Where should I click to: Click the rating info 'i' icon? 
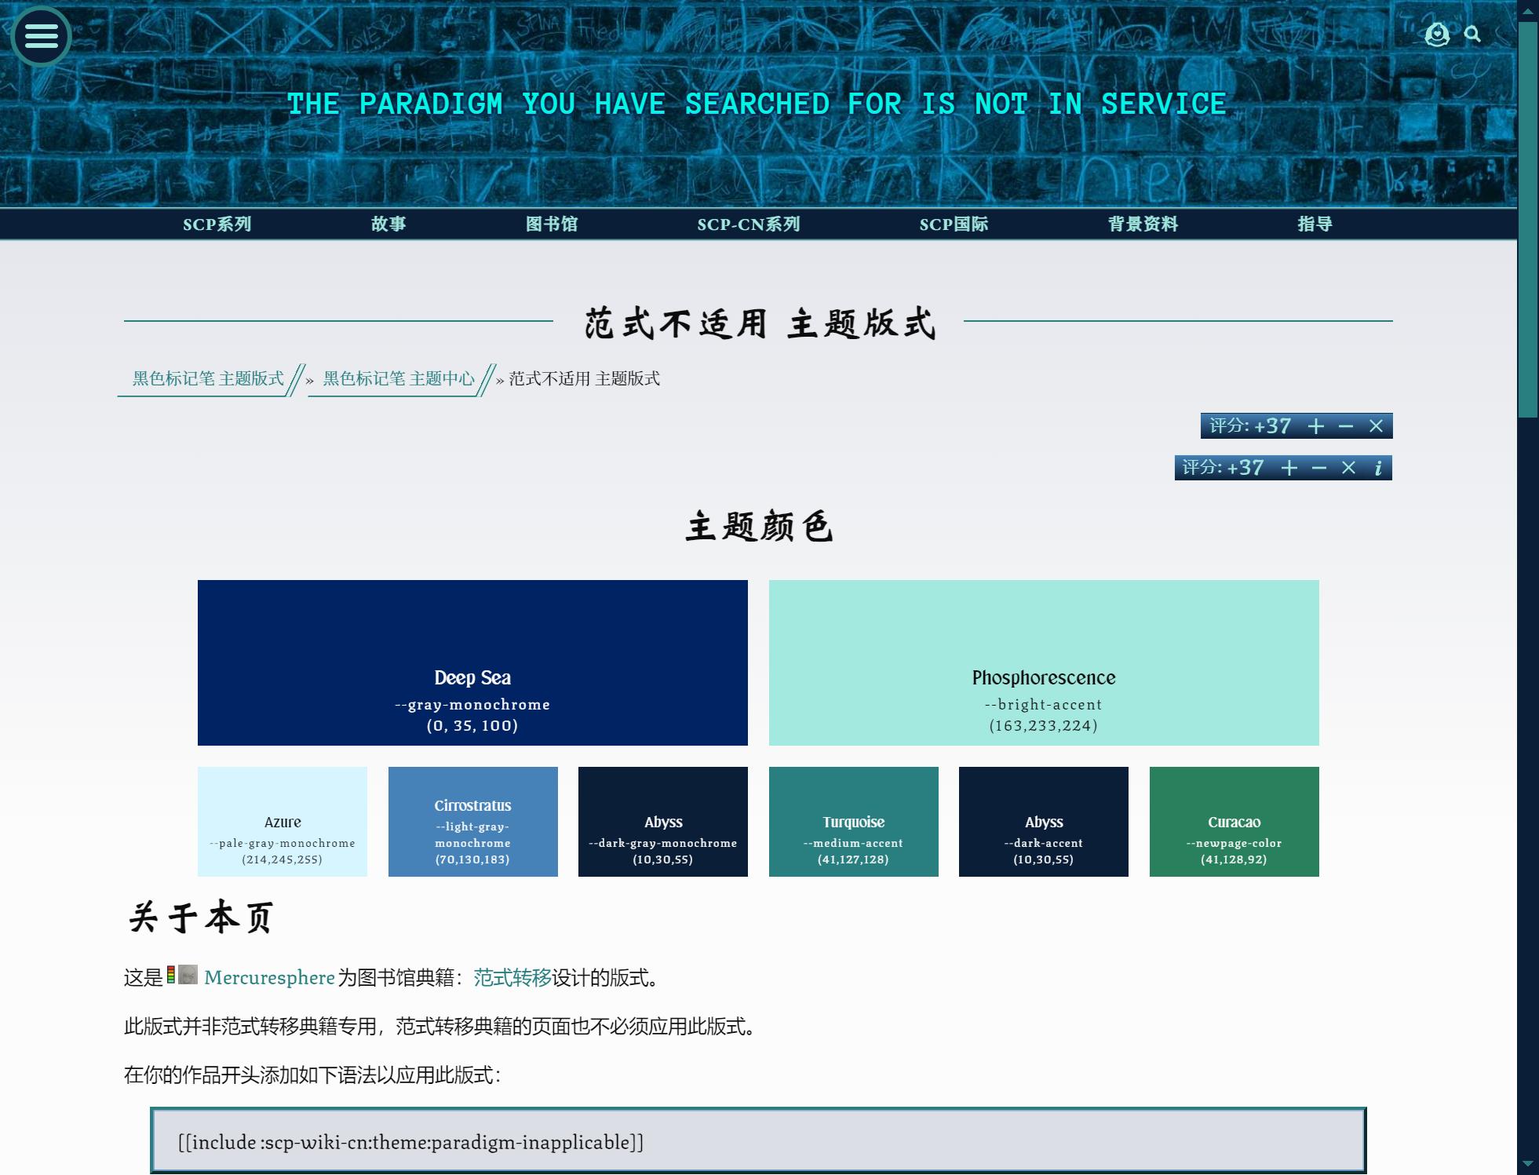1378,469
